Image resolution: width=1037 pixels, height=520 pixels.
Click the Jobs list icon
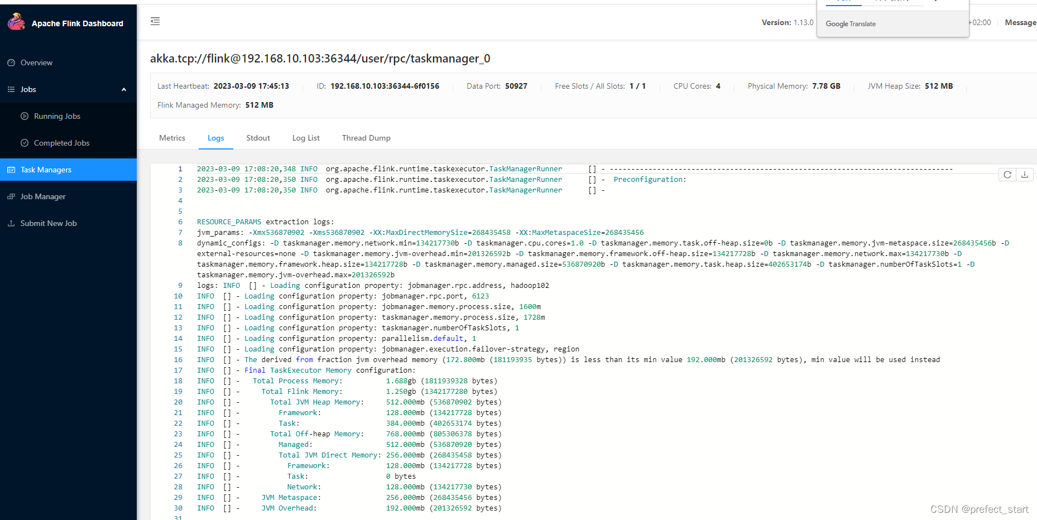pyautogui.click(x=11, y=89)
